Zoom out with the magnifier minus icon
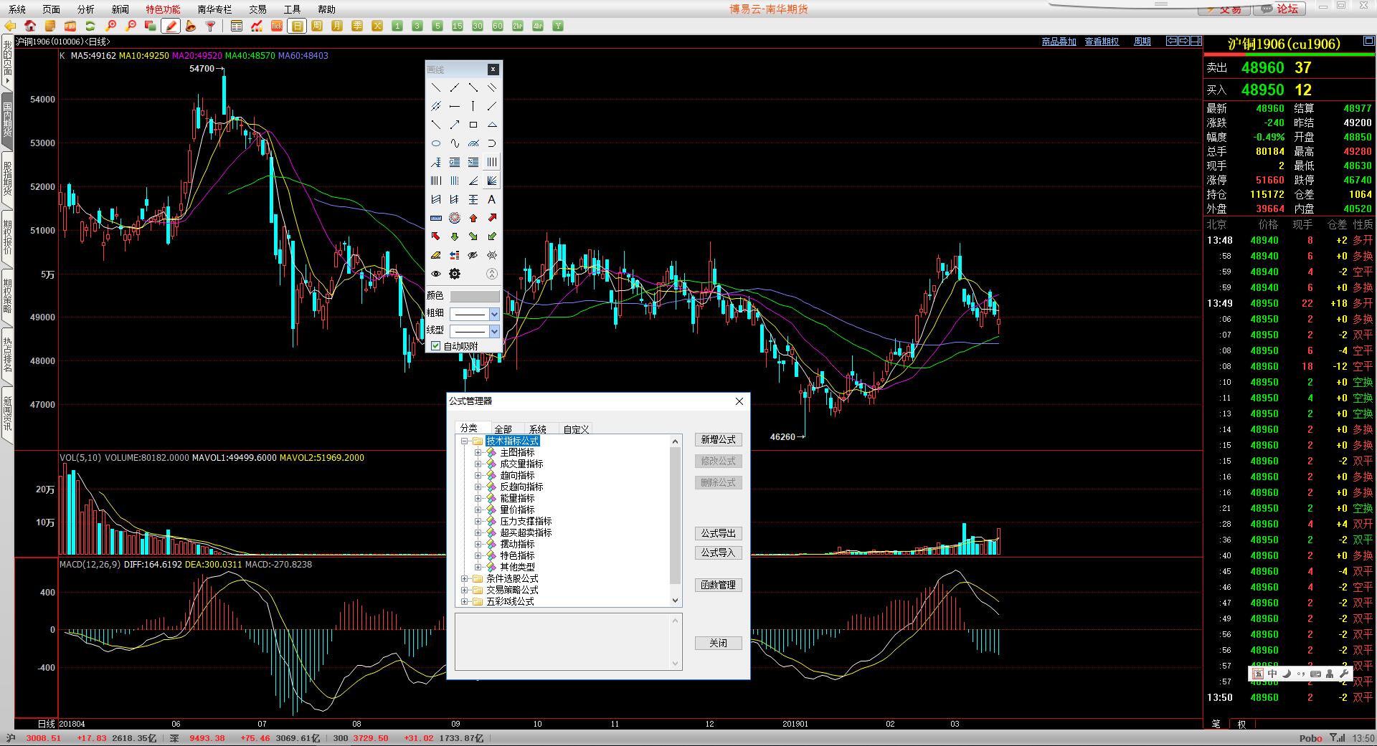 (x=131, y=26)
